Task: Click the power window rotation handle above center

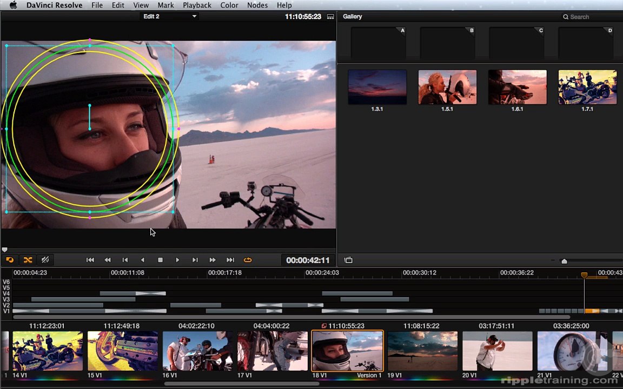Action: pos(89,105)
